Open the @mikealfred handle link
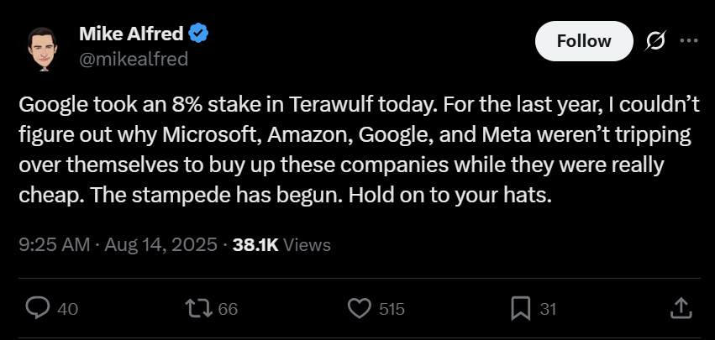This screenshot has width=715, height=340. click(134, 59)
